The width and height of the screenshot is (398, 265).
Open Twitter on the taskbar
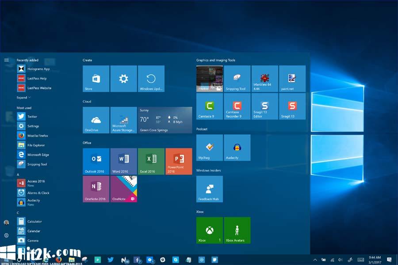coord(111,259)
